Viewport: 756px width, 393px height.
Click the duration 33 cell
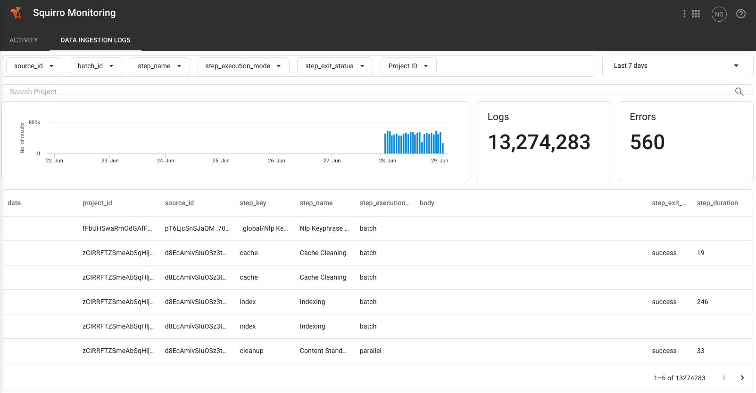tap(701, 351)
